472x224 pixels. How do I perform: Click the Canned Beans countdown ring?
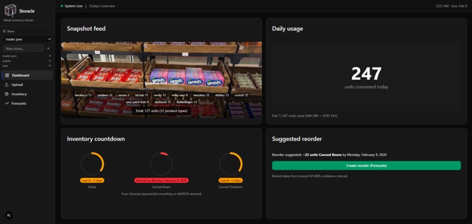tap(162, 164)
